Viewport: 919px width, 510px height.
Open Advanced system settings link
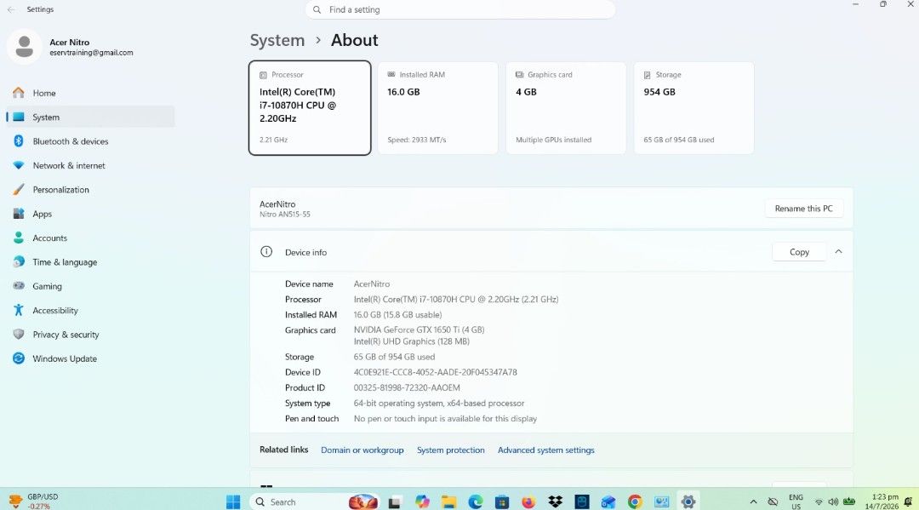click(545, 450)
